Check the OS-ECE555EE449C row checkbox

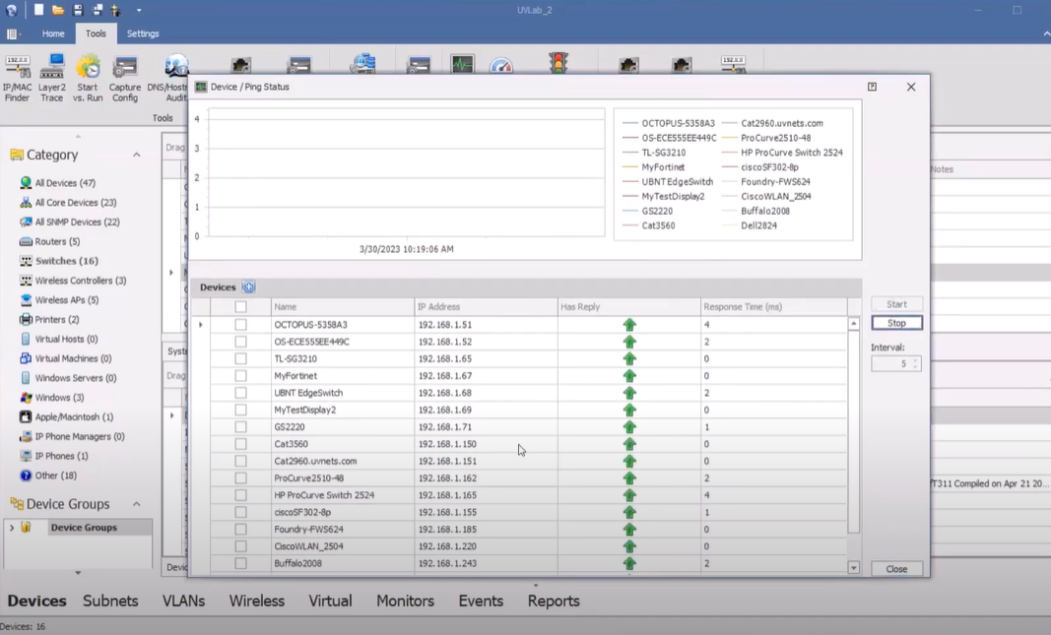240,342
